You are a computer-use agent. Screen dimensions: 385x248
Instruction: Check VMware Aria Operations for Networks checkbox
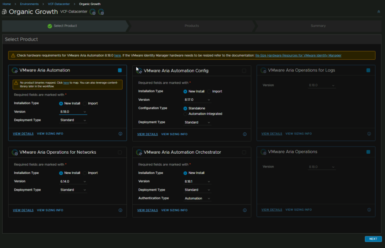click(120, 152)
